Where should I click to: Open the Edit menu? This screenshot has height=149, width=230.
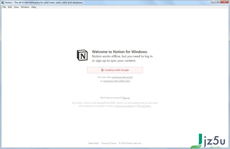click(x=10, y=7)
